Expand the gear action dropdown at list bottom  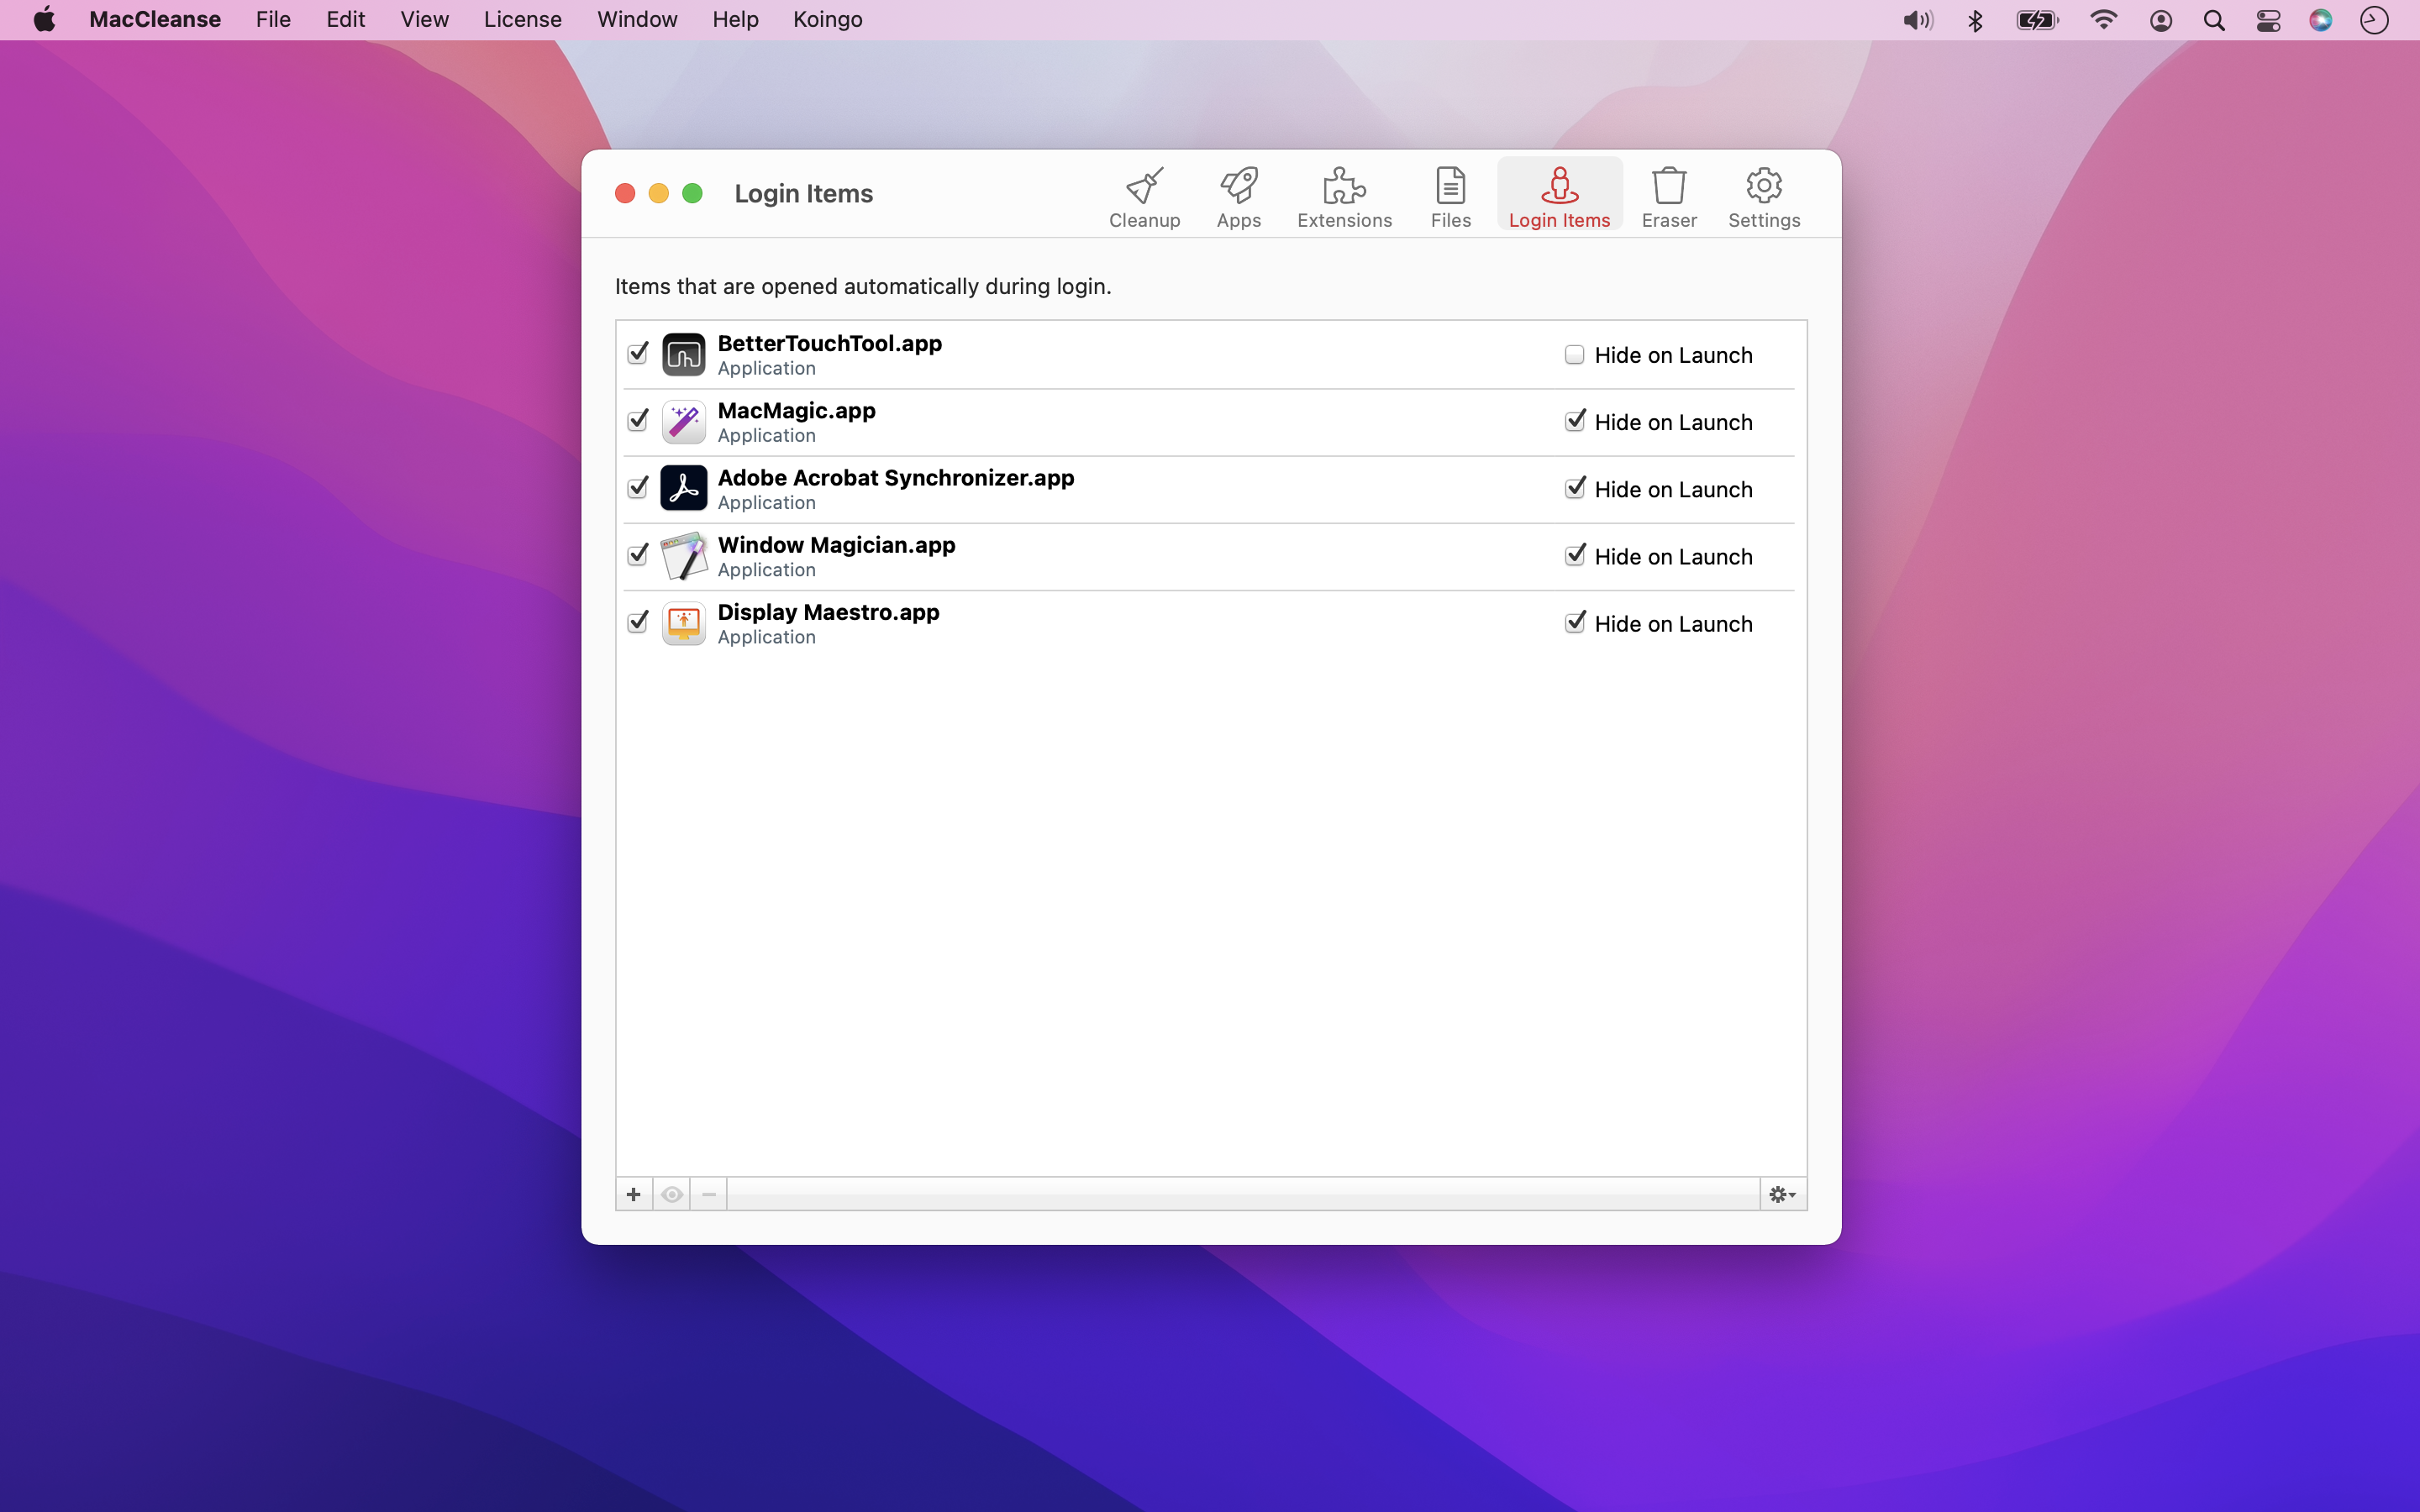point(1782,1194)
